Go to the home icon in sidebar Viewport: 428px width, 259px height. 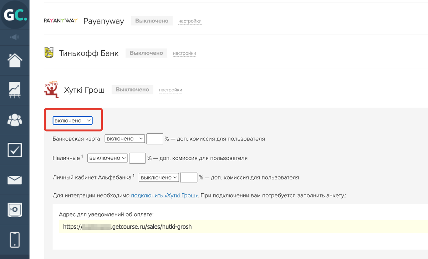(x=15, y=60)
